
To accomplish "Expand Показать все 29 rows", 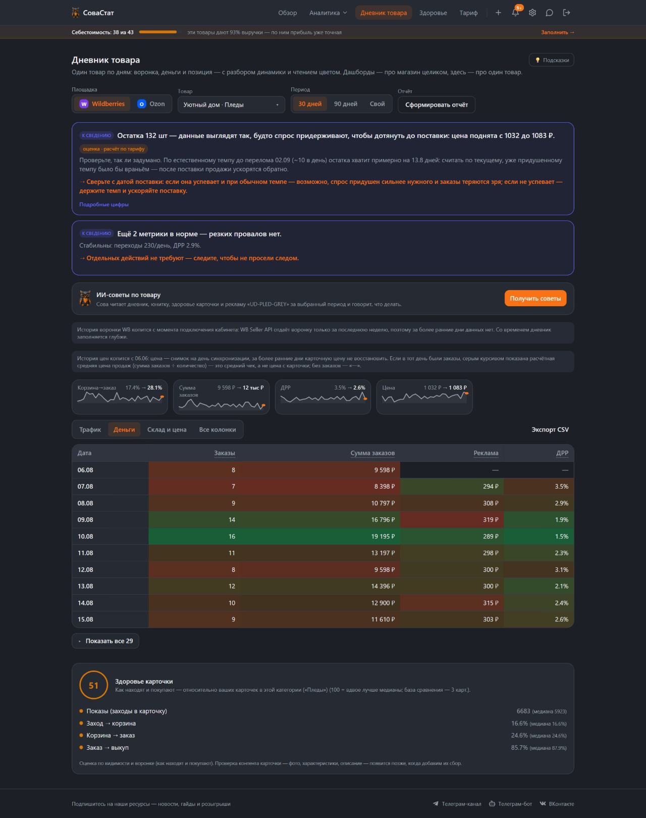I will click(105, 641).
